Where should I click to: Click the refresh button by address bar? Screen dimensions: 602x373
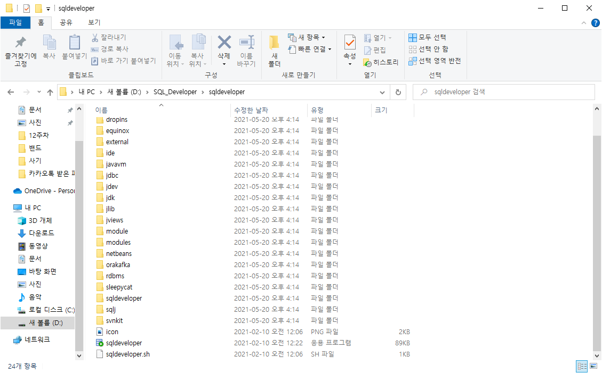pos(398,92)
